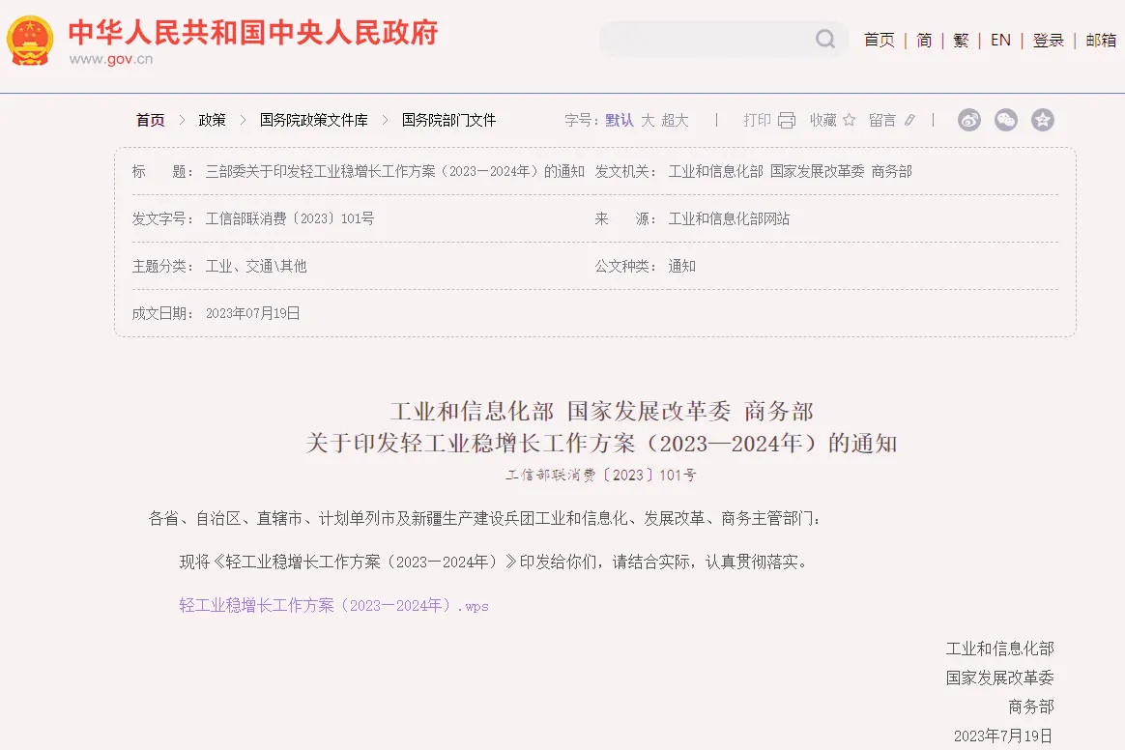Click date value 2023年07月19日
1125x750 pixels.
[252, 314]
